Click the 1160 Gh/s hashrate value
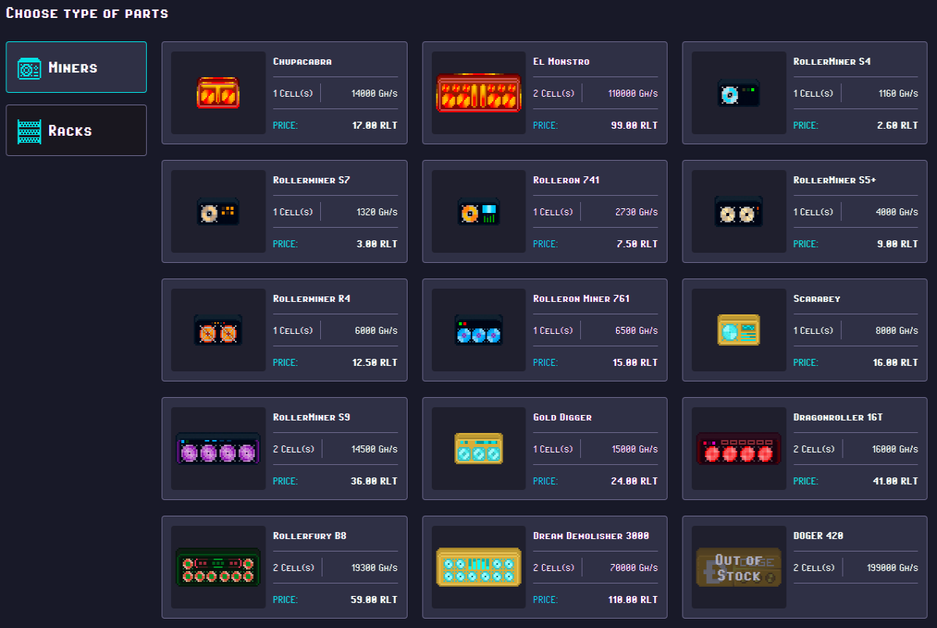The image size is (937, 628). click(x=898, y=94)
